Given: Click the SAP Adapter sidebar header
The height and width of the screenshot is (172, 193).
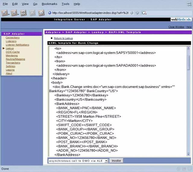Looking at the screenshot, I should 22,34.
